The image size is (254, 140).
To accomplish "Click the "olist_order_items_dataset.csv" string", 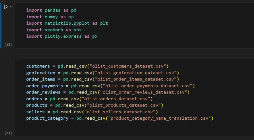I will point(136,79).
